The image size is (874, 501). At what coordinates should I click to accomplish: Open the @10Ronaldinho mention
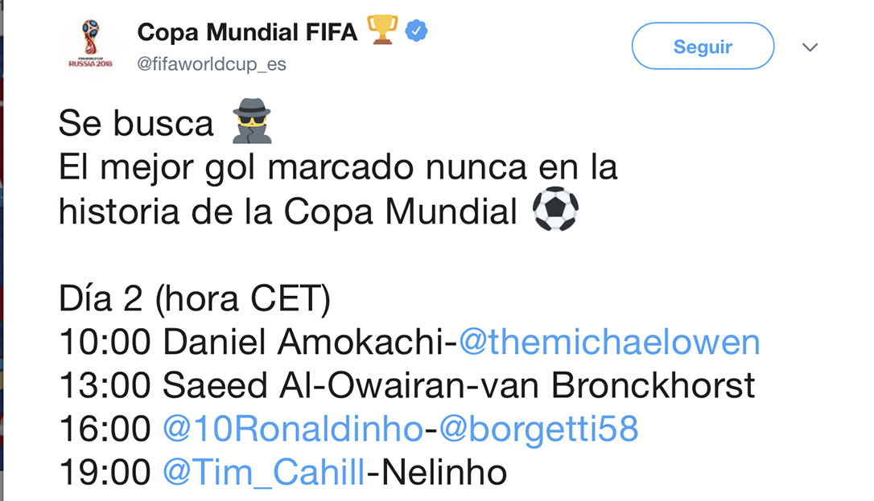click(x=293, y=429)
